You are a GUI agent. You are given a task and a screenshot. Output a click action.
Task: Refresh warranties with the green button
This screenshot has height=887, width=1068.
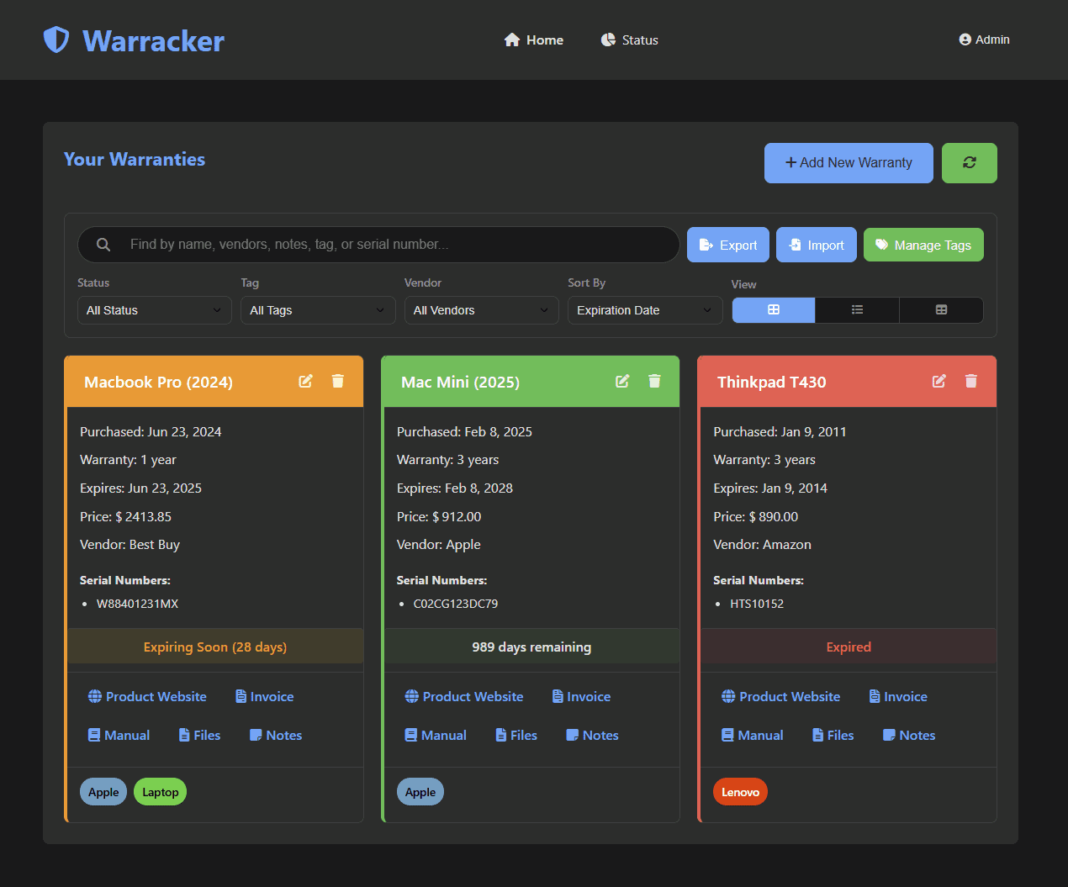point(970,162)
